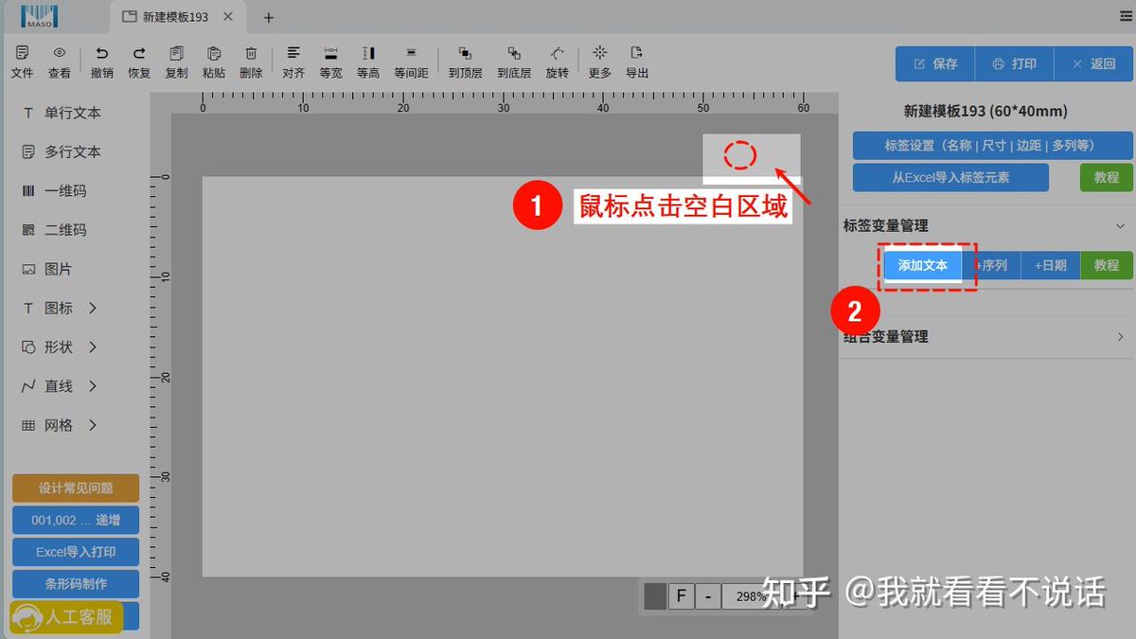Open the Excel导入打印 guide

click(x=76, y=552)
